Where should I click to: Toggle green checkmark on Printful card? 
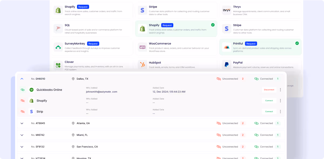pos(297,43)
